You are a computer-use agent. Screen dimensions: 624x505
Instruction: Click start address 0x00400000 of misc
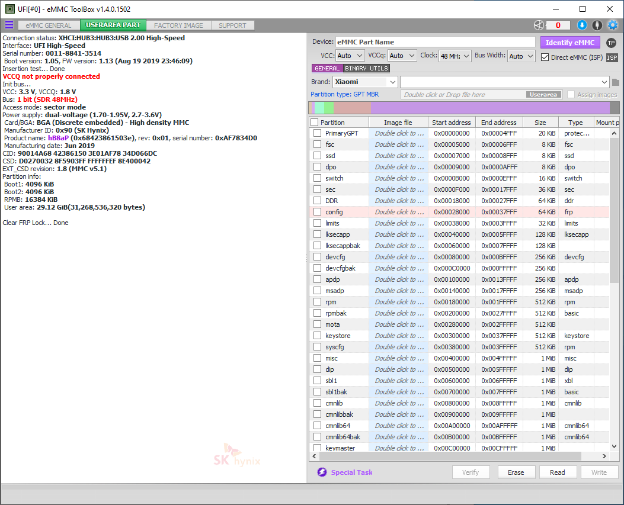pos(452,358)
